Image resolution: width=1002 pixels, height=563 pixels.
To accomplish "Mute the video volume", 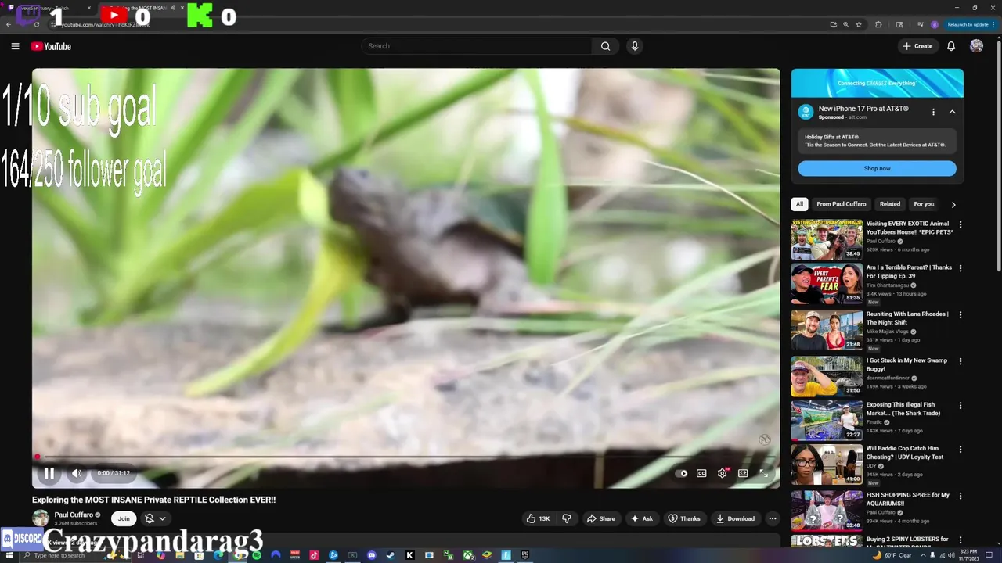I will click(x=77, y=473).
